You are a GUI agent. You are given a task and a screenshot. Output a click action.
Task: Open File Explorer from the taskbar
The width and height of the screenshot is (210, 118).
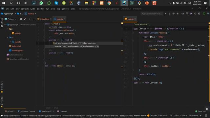[x=87, y=3]
